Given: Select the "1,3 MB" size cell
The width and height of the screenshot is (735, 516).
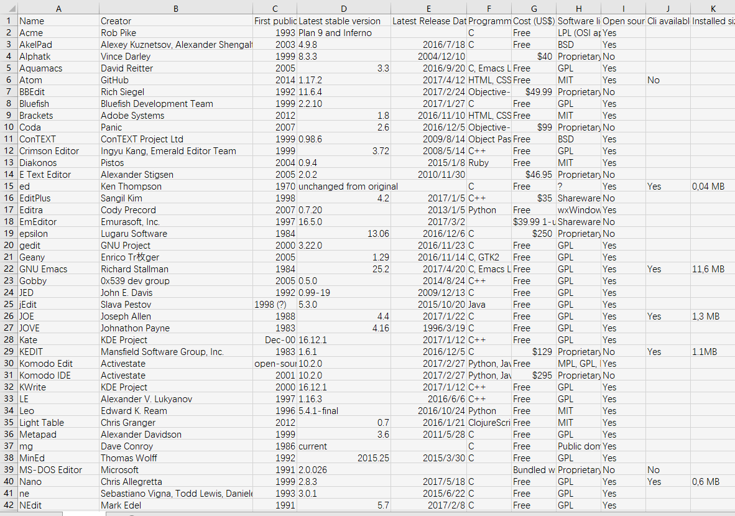Looking at the screenshot, I should point(713,316).
